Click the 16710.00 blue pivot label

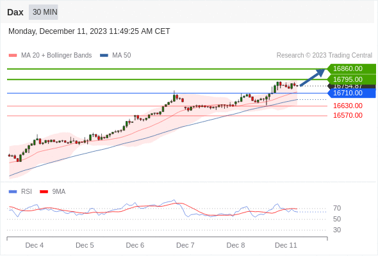click(x=352, y=93)
